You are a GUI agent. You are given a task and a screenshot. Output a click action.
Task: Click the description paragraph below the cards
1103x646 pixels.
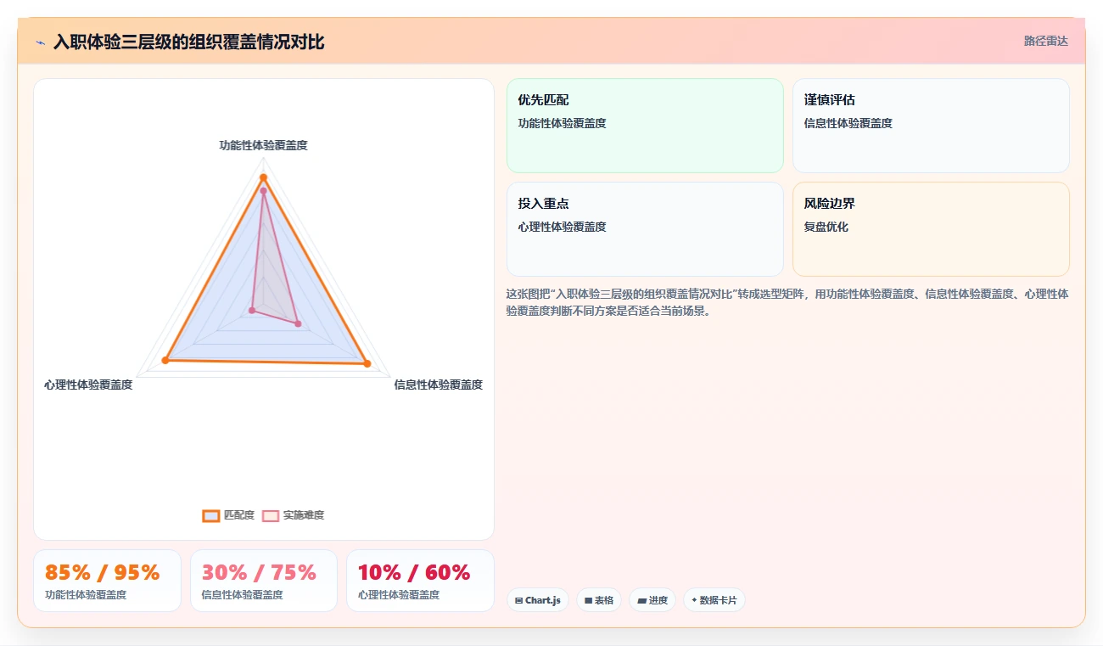point(787,302)
